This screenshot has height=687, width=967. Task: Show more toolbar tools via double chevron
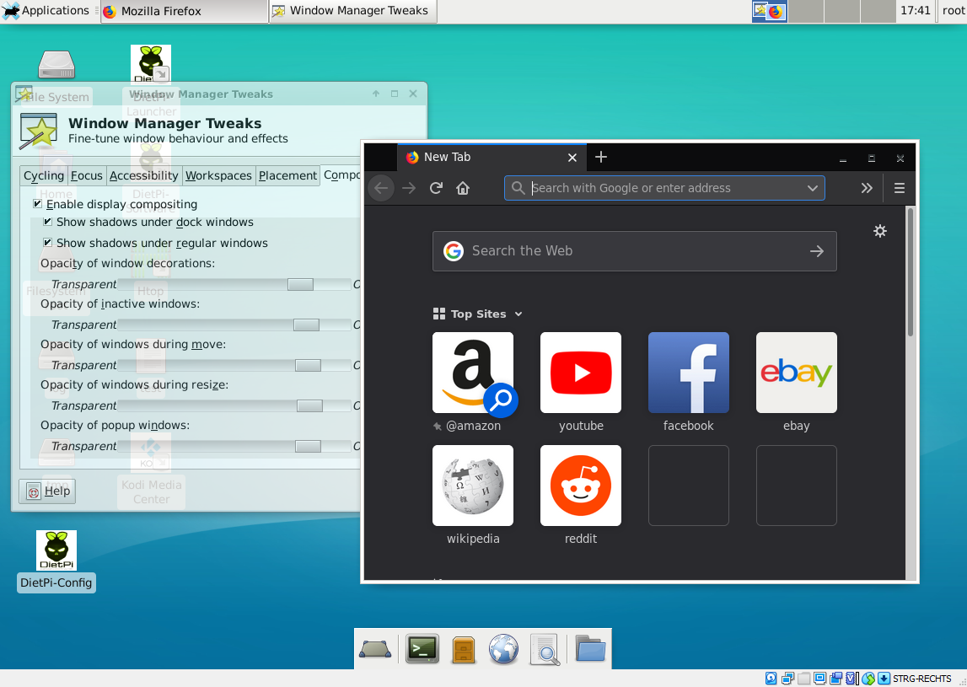point(867,188)
